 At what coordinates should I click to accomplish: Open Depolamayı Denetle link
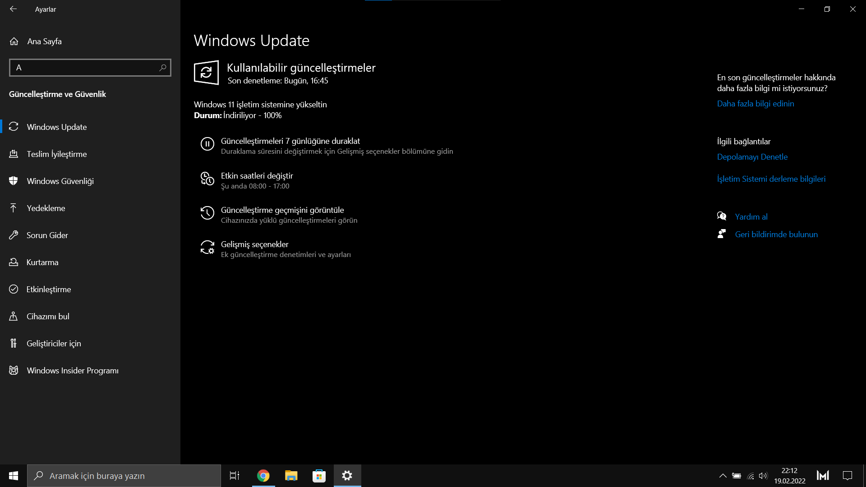[x=752, y=157]
